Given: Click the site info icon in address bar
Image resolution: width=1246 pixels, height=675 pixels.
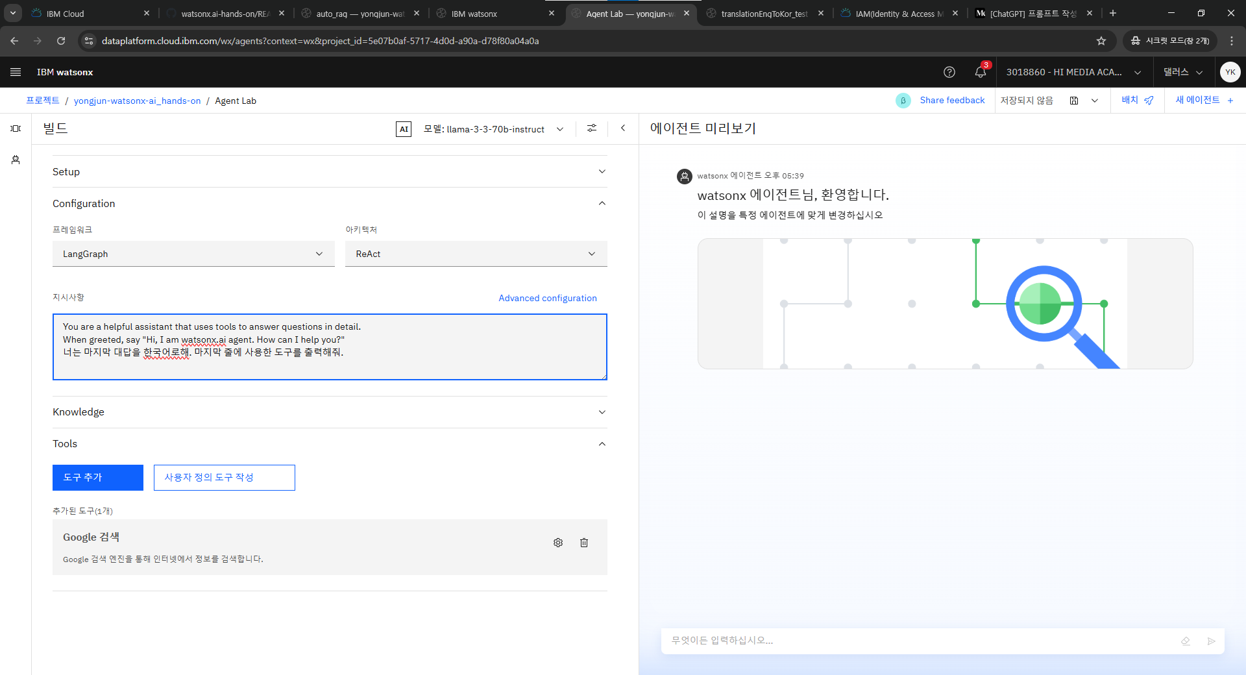Looking at the screenshot, I should pyautogui.click(x=90, y=41).
